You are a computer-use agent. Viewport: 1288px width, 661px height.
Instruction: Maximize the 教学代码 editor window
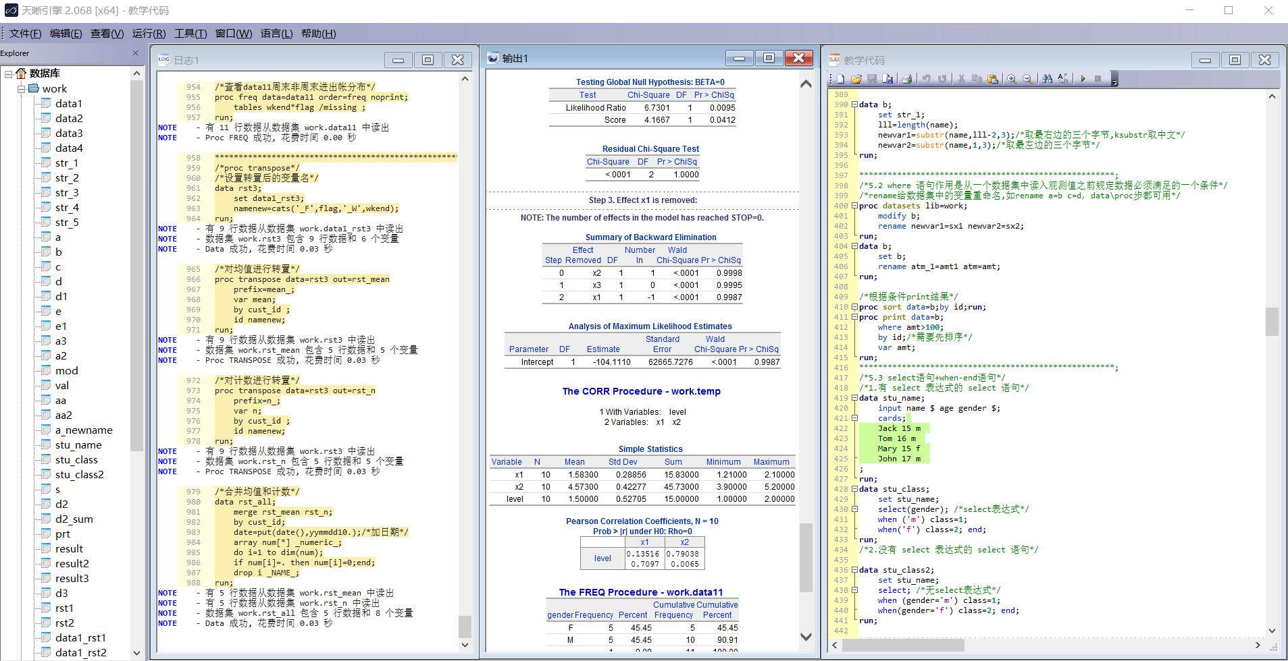1235,60
